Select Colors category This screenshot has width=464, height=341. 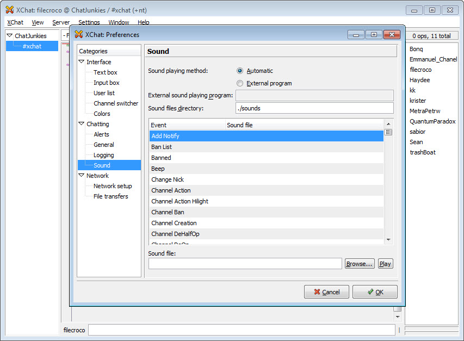[102, 114]
